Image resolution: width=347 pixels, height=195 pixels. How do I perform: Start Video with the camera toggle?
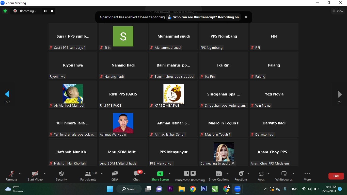35,176
